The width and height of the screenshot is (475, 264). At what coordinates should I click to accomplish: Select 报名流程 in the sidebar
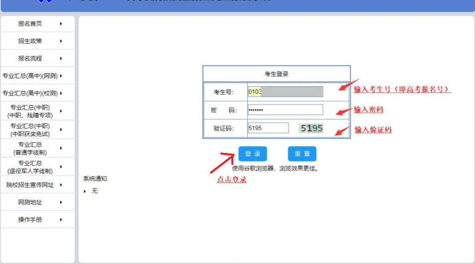30,58
